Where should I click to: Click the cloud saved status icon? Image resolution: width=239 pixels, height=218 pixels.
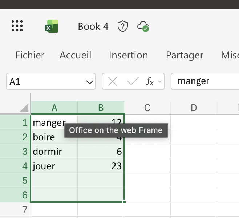tap(143, 26)
